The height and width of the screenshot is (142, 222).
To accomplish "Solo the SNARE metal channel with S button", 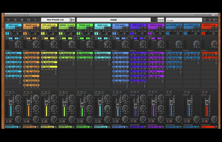I will pyautogui.click(x=31, y=92).
